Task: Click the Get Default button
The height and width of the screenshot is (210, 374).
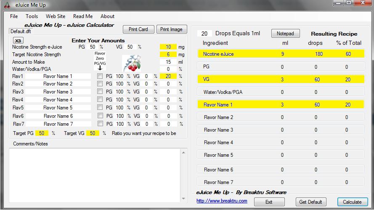Action: coord(311,202)
